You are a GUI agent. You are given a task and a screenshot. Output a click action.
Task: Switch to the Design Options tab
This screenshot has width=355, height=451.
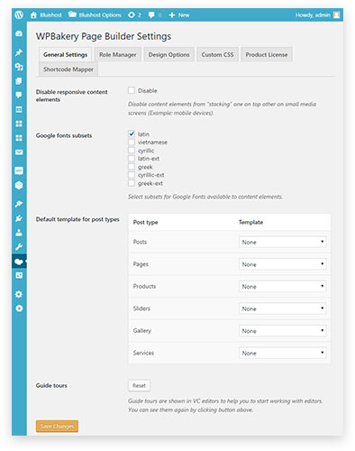[169, 55]
